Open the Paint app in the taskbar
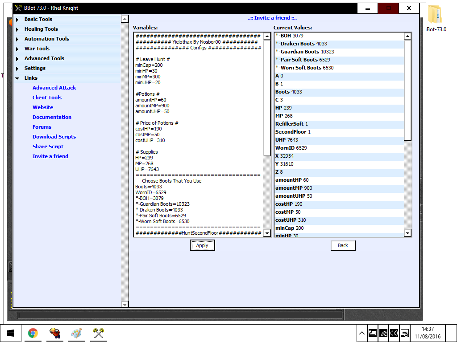This screenshot has height=342, width=457. tap(77, 333)
